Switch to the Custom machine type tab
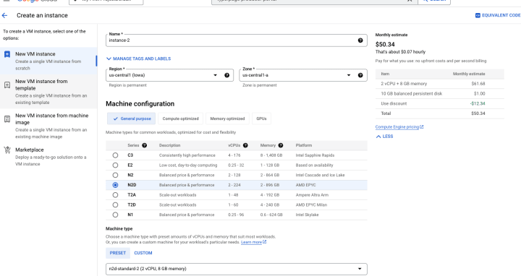 tap(143, 253)
